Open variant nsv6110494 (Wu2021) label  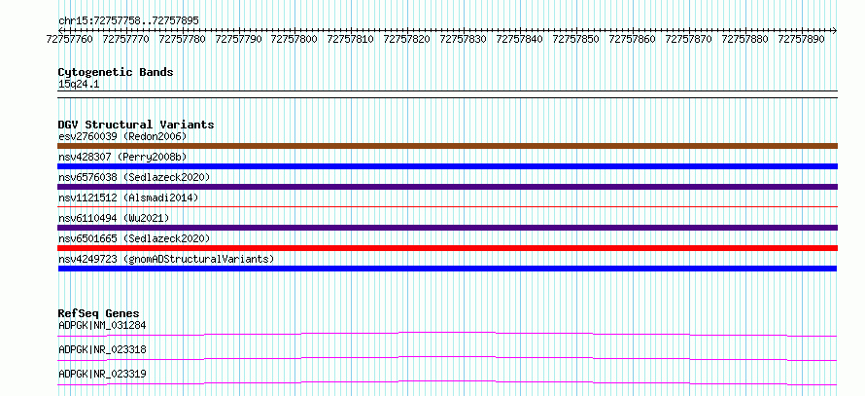click(114, 218)
